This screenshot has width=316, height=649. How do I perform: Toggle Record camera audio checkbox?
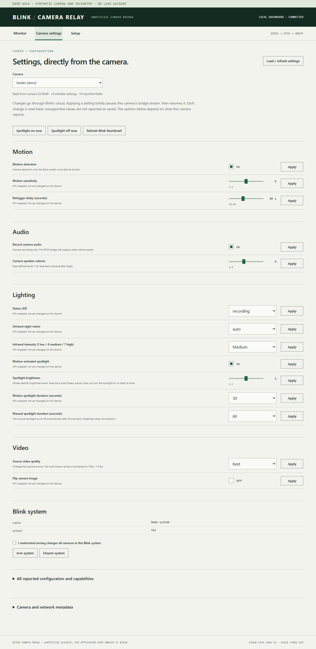click(231, 247)
